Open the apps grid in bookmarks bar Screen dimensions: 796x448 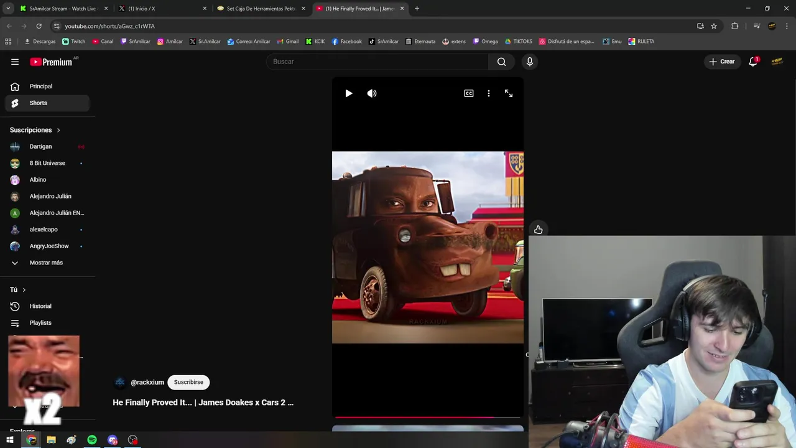click(x=8, y=42)
